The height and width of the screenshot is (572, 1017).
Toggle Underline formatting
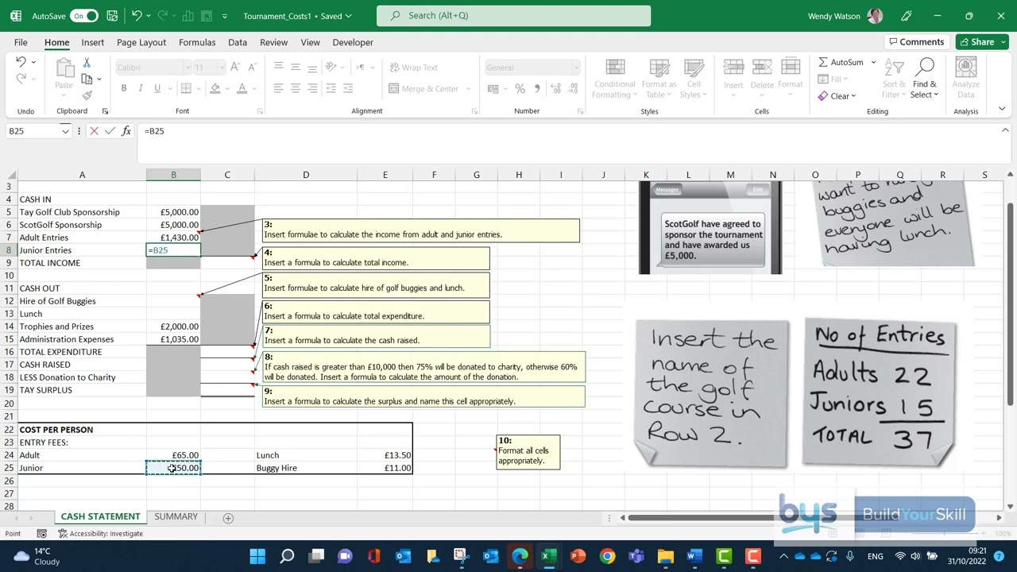(x=157, y=88)
